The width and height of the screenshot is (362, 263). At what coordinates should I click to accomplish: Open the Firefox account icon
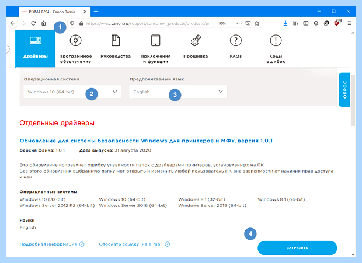click(x=316, y=23)
